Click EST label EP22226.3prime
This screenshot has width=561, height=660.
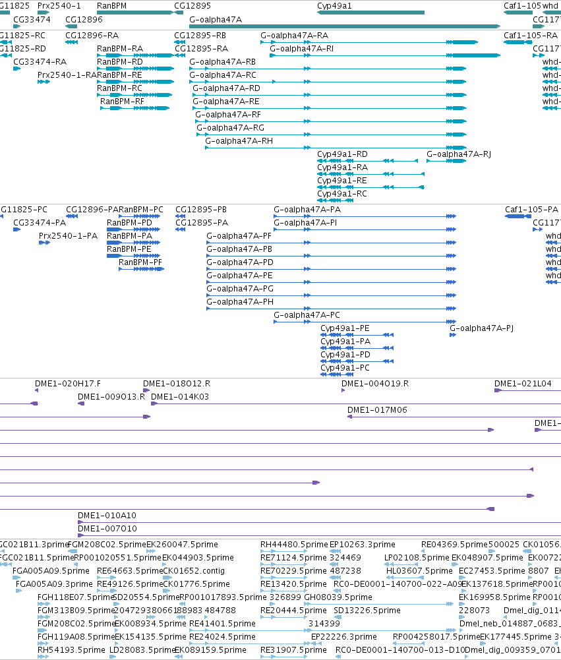pos(344,637)
